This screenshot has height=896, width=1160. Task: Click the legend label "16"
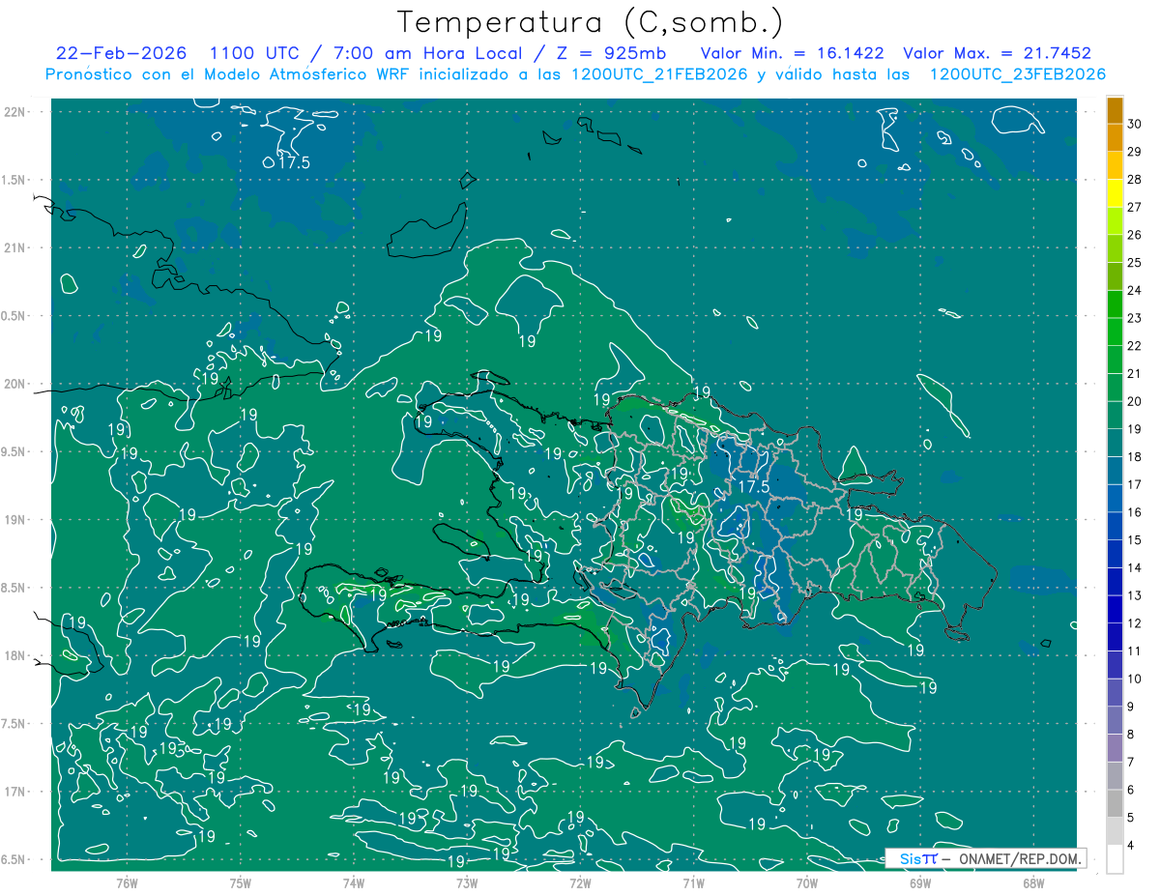click(x=1135, y=512)
